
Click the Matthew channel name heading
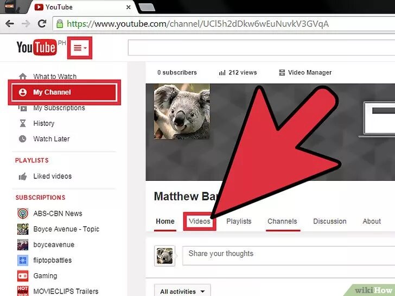point(185,197)
